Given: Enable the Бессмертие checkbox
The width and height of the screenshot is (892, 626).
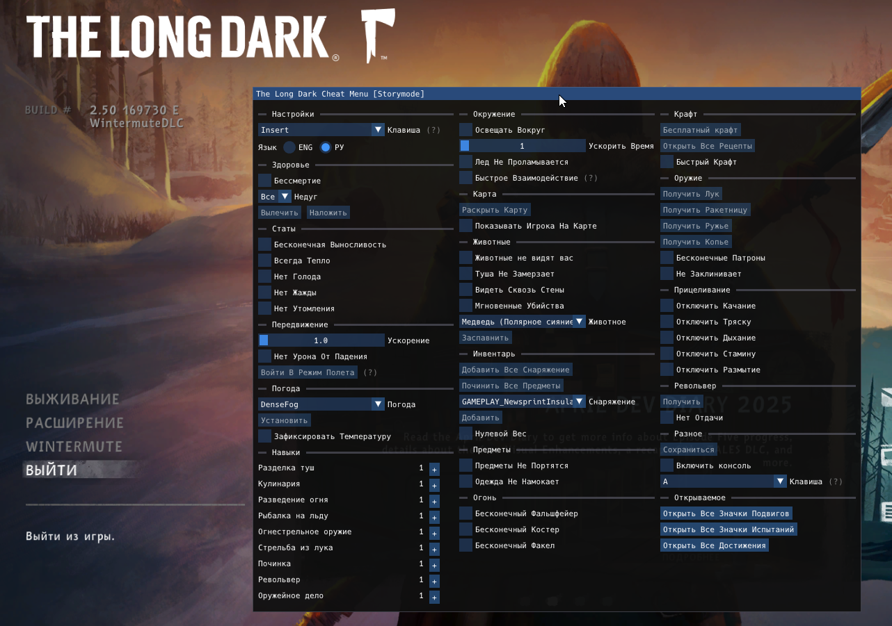Looking at the screenshot, I should pyautogui.click(x=264, y=180).
